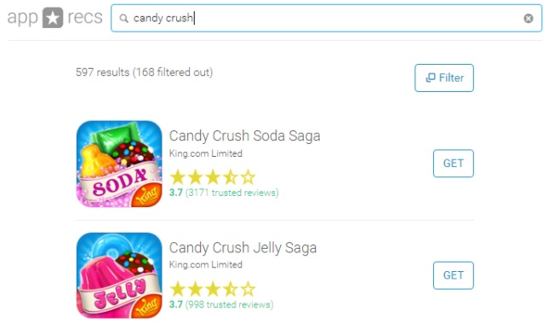Get Candy Crush Soda Saga
This screenshot has width=560, height=323.
click(x=454, y=164)
